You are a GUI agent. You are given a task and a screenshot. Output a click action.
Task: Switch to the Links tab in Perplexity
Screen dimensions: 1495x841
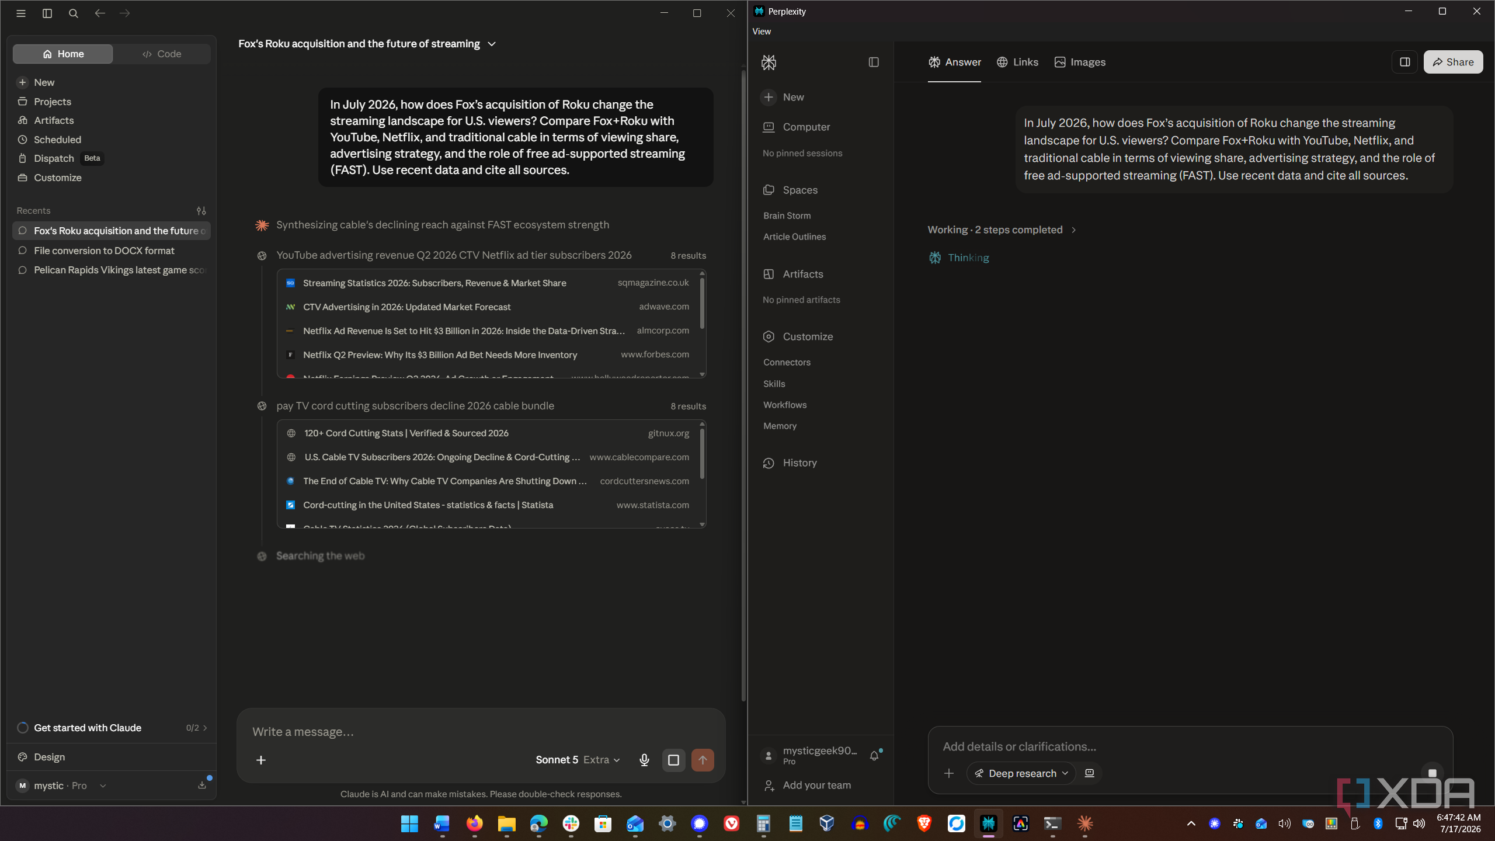[x=1017, y=62]
